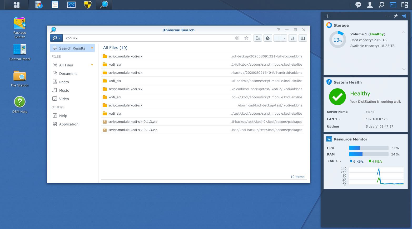Dock the widgets panel to the side
The image size is (412, 229).
(x=404, y=16)
